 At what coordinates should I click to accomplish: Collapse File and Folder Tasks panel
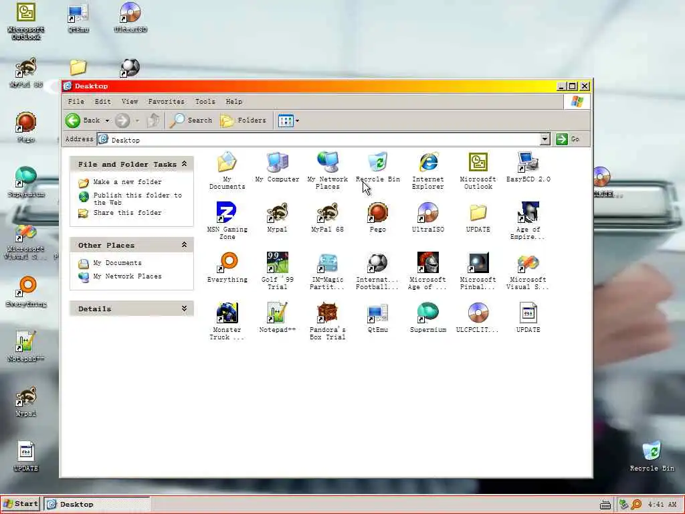point(185,164)
